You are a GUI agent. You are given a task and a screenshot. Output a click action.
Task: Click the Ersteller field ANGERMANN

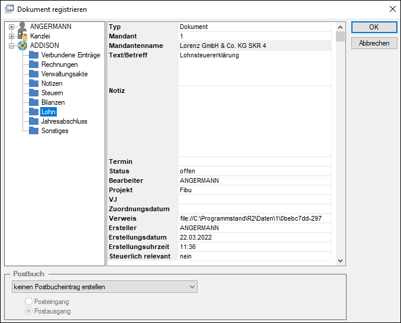tap(255, 228)
